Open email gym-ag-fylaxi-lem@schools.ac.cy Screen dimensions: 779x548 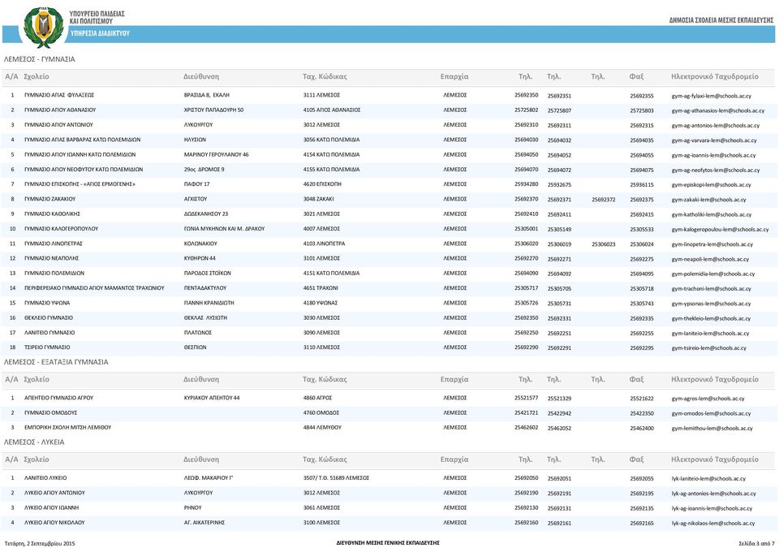coord(712,96)
